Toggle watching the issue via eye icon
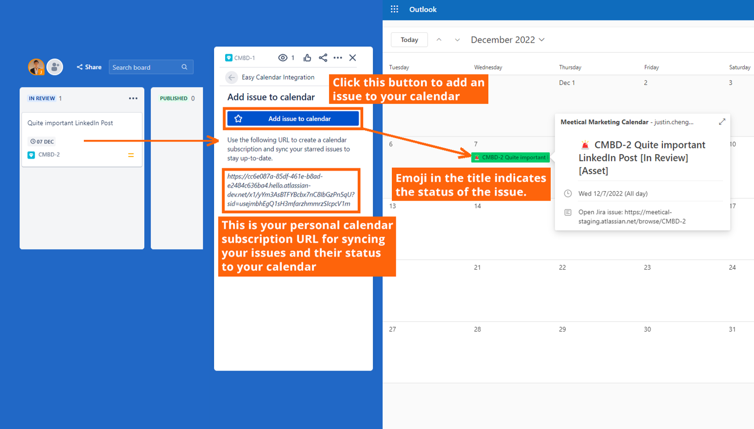This screenshot has height=429, width=754. (283, 58)
